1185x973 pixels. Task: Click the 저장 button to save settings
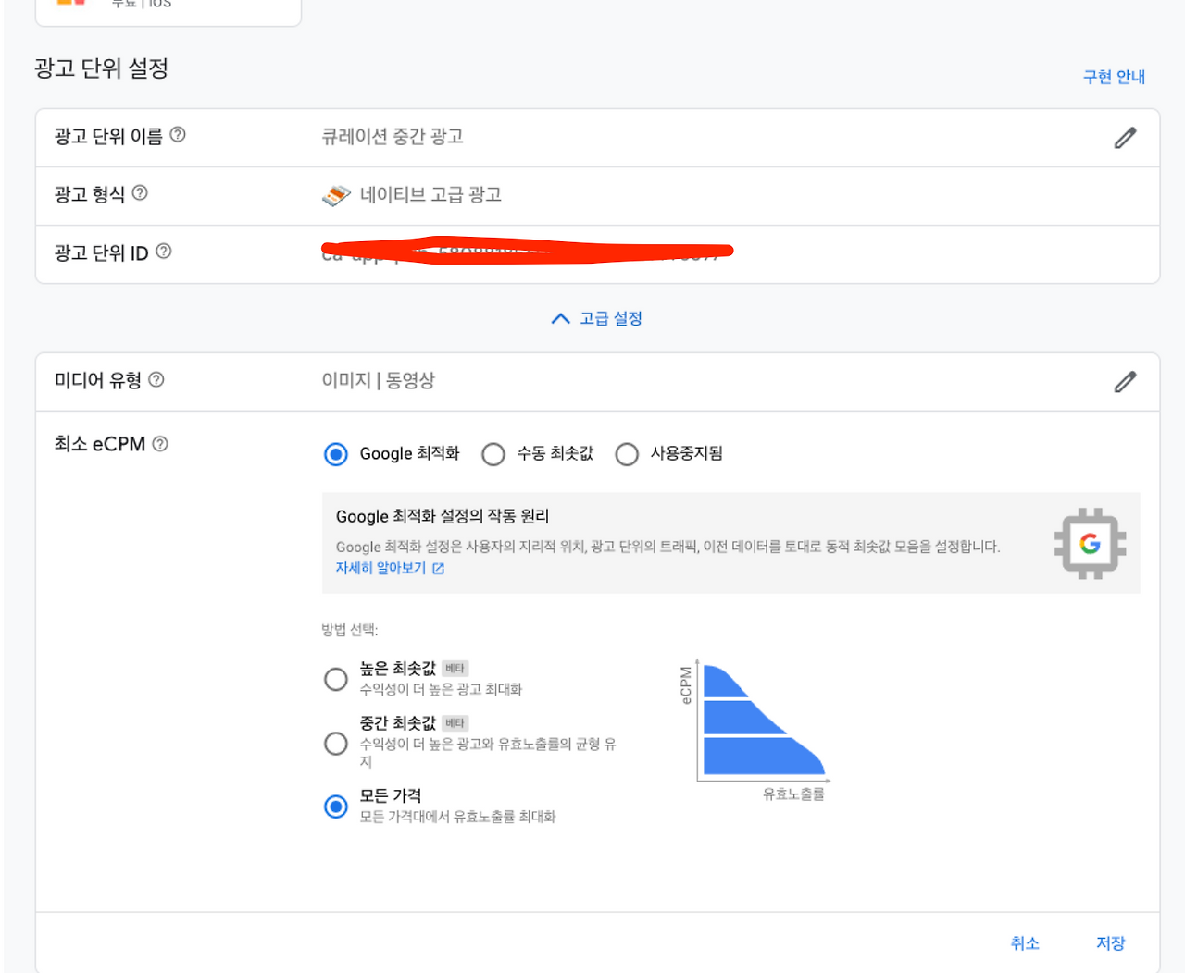pyautogui.click(x=1110, y=942)
